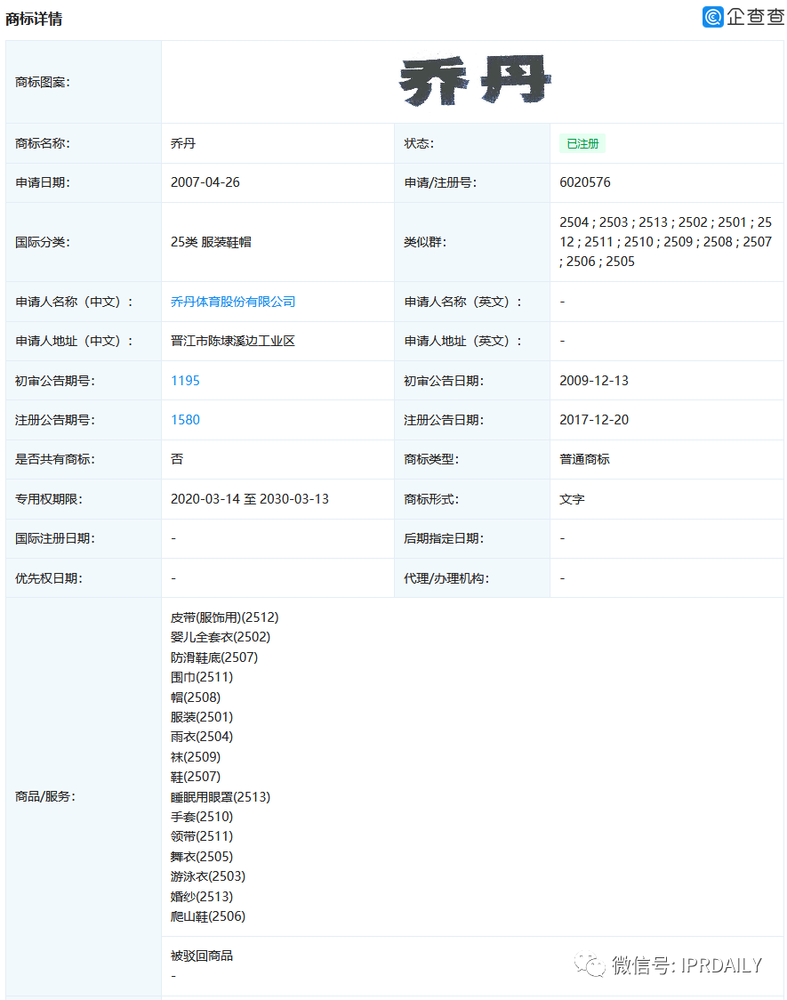Select goods item 防滑鞋底(2507)
Screen dimensions: 787x1000
click(x=214, y=657)
